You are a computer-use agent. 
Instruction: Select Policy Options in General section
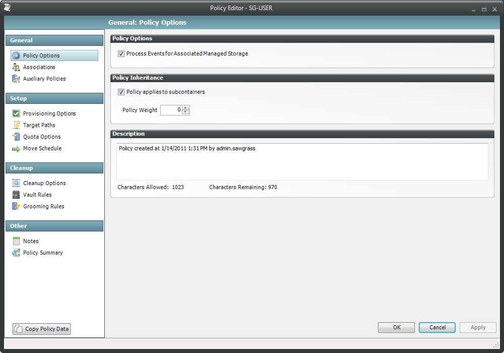(54, 55)
